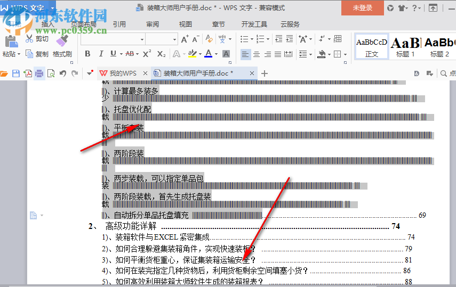Viewport: 456px width, 287px height.
Task: Open the 审阅 (Review) tab
Action: (153, 24)
